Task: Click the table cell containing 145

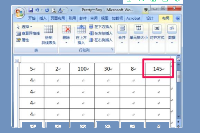Action: (158, 69)
